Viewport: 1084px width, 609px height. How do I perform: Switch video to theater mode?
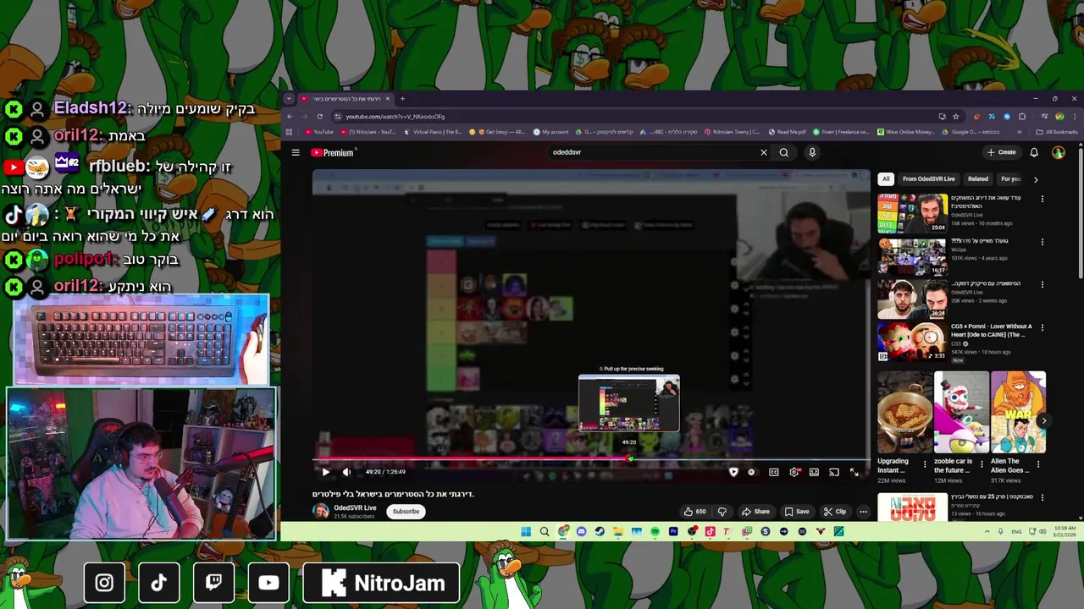pos(814,472)
